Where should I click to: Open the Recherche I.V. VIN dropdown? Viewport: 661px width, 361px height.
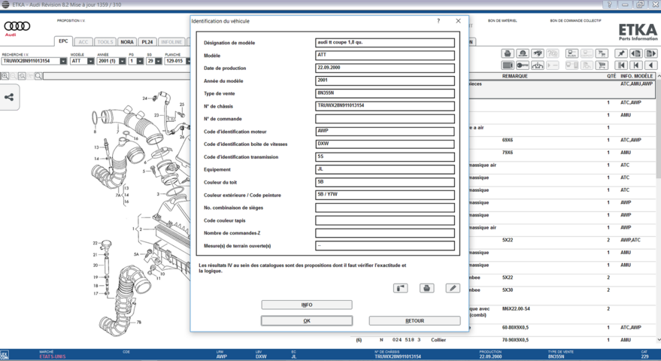coord(63,61)
